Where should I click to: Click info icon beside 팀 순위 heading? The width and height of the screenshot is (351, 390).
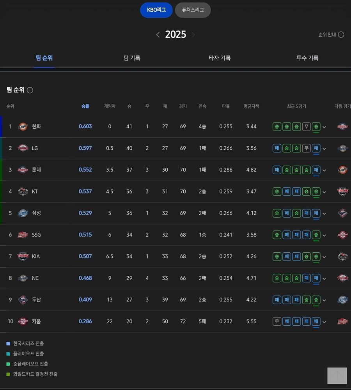click(x=30, y=90)
